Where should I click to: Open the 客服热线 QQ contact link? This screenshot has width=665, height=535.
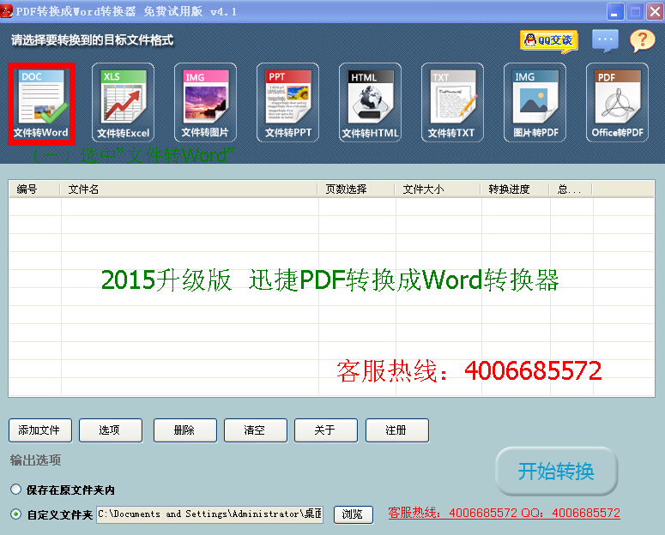tap(504, 513)
